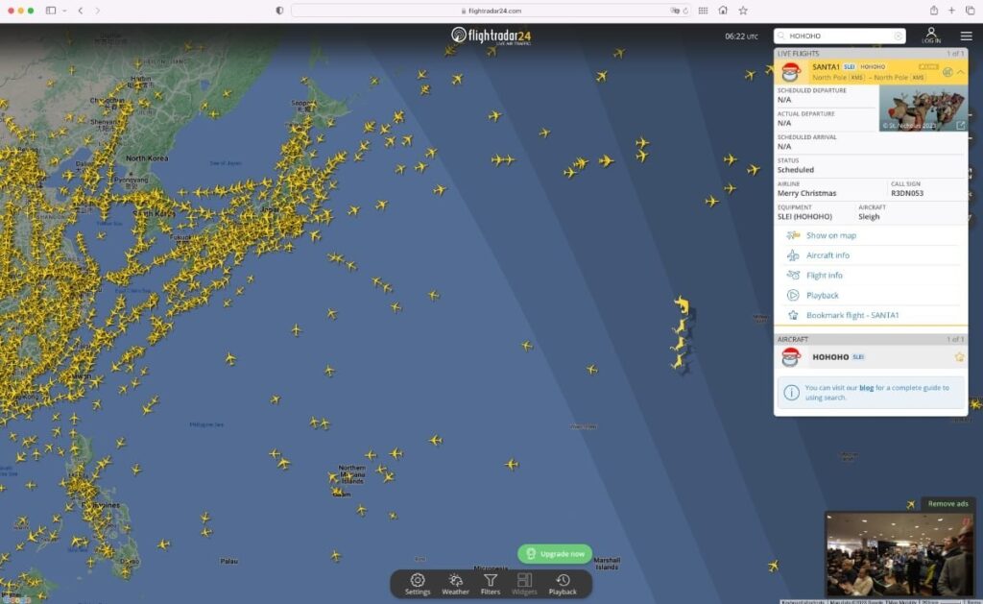983x604 pixels.
Task: Open Safari start page grid icon
Action: (x=703, y=11)
